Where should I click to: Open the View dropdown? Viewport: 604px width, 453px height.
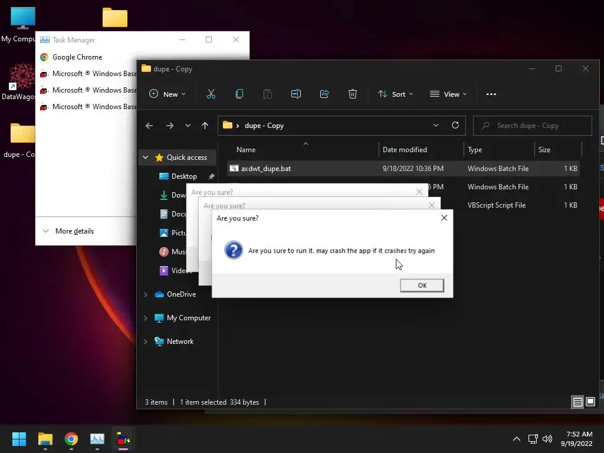448,94
